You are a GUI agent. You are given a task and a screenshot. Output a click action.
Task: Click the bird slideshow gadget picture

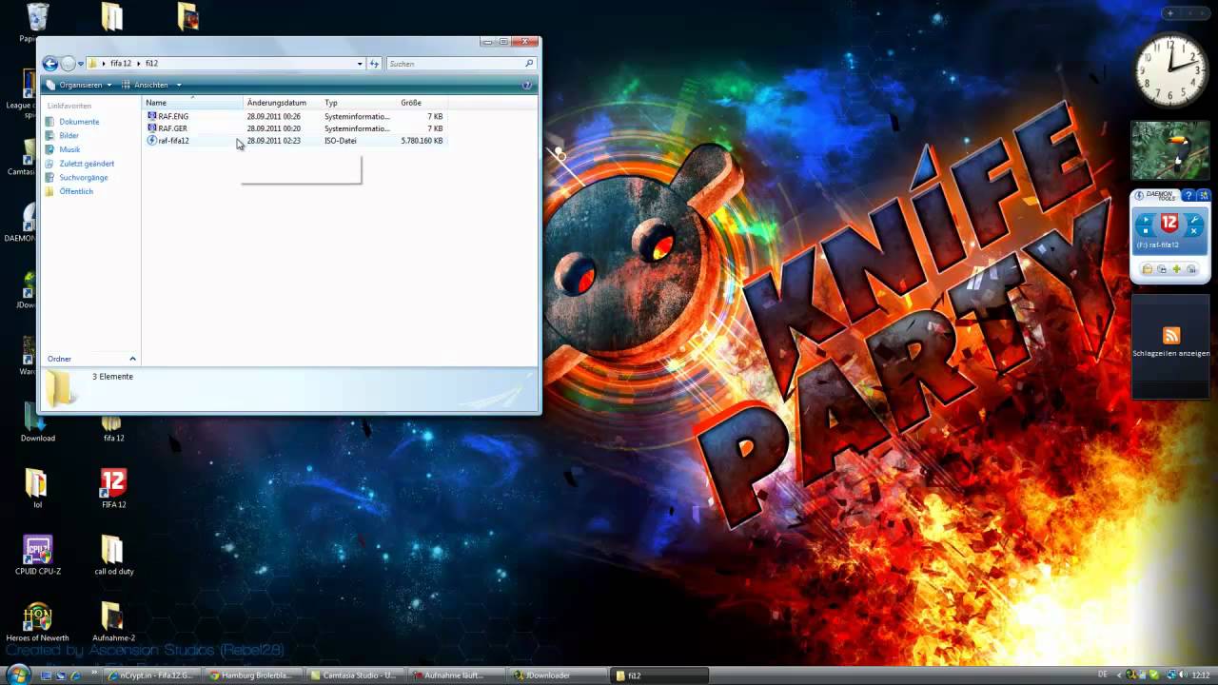click(x=1169, y=150)
